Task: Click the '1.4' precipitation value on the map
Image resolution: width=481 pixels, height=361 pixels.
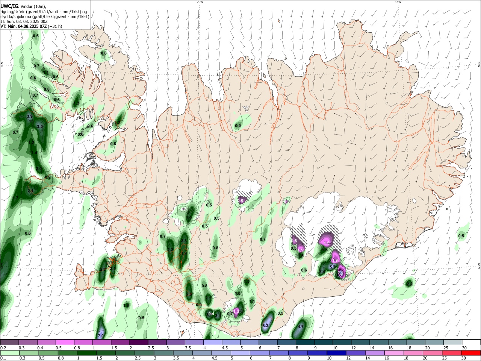Action: (x=34, y=153)
